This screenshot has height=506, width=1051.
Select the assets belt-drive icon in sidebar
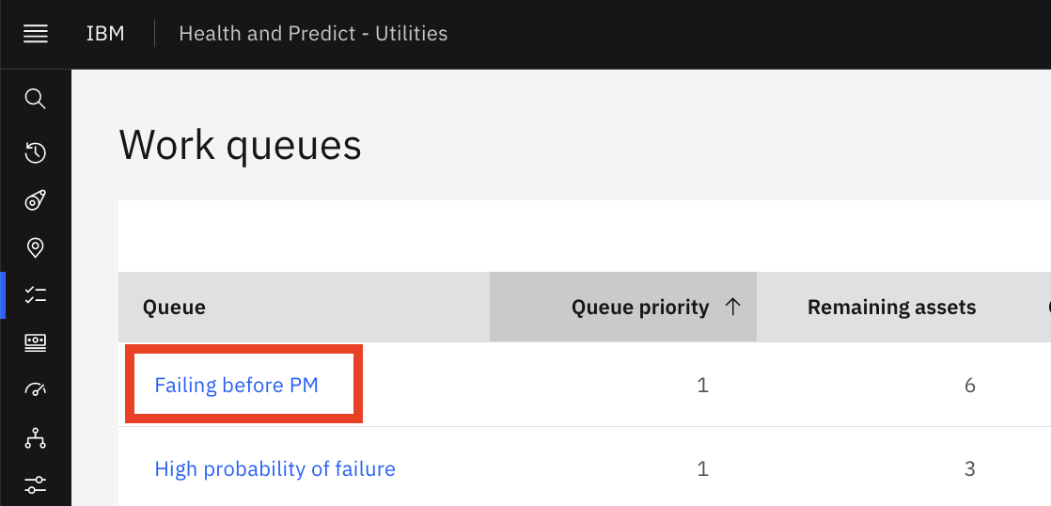coord(36,200)
